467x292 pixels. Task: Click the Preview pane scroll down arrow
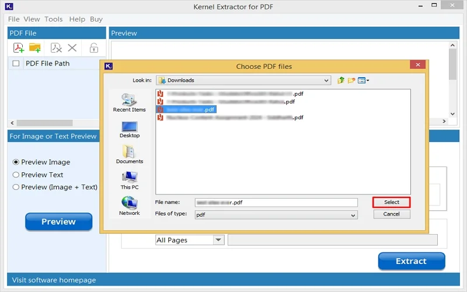point(452,114)
